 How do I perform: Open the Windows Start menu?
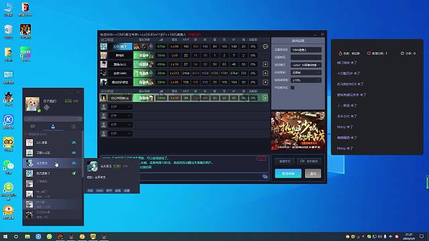[5, 236]
